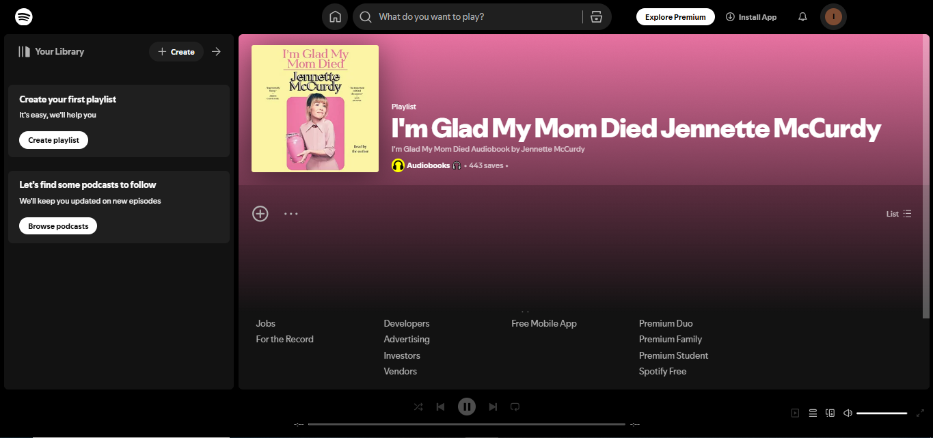Click the browse icon inside the search bar
Screen dimensions: 933x438
(x=596, y=16)
